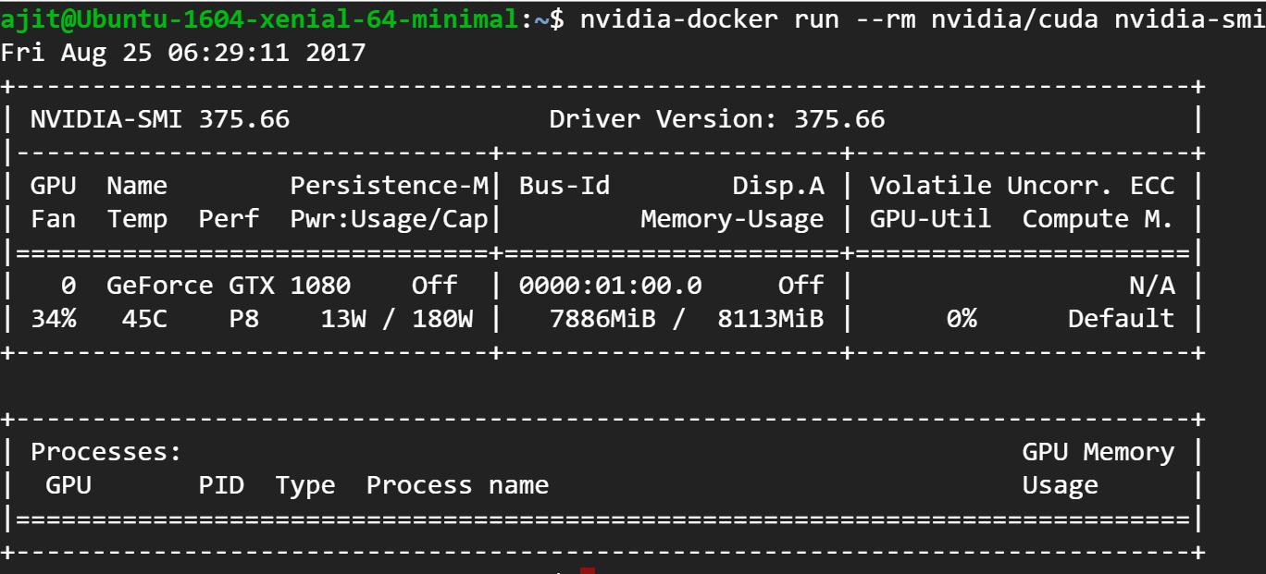Image resolution: width=1266 pixels, height=574 pixels.
Task: Click the GPU-Util column header
Action: point(929,219)
